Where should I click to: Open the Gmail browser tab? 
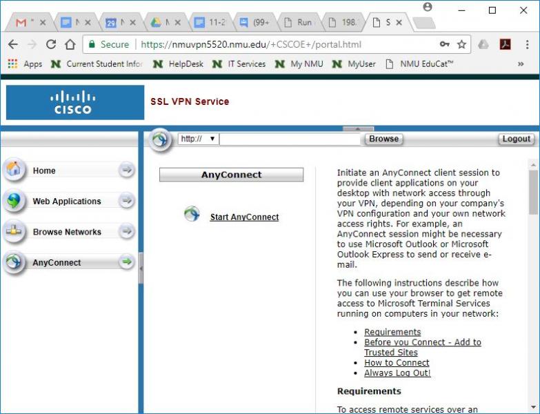click(x=26, y=23)
